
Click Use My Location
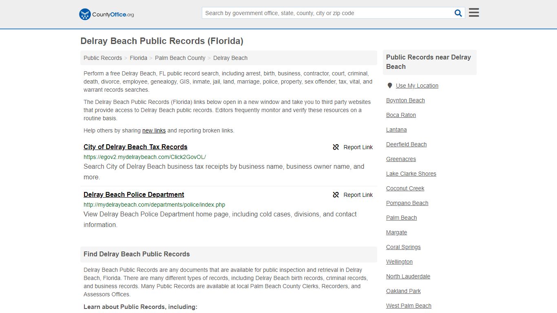tap(417, 86)
